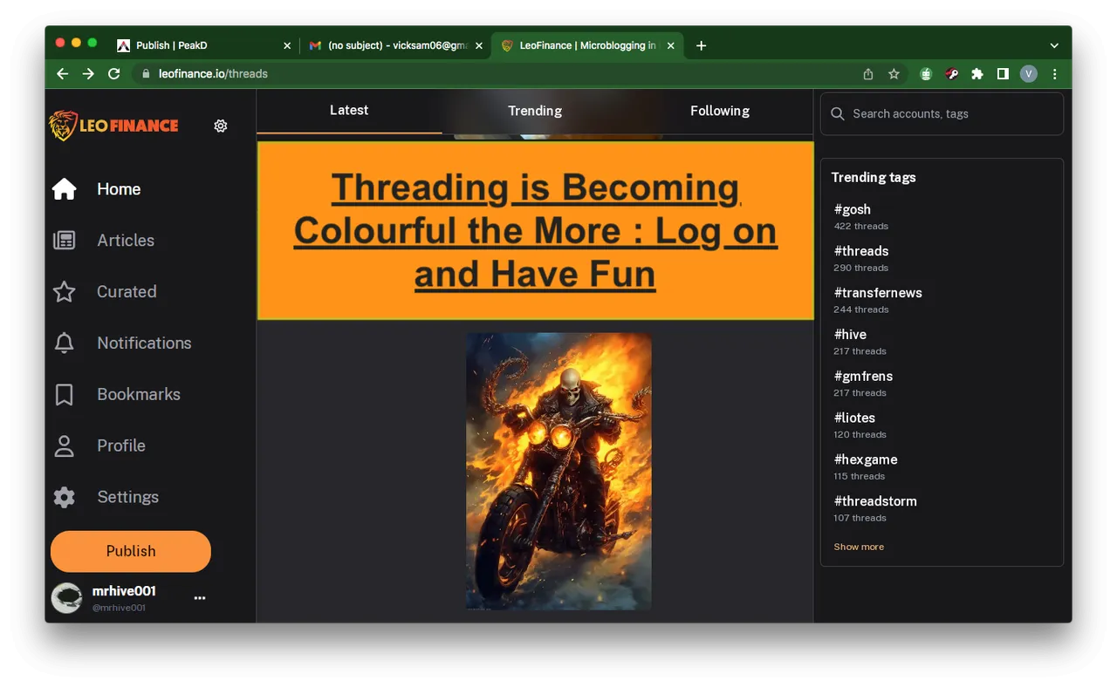Image resolution: width=1117 pixels, height=687 pixels.
Task: Open the Chrome three-dot menu
Action: 1054,74
